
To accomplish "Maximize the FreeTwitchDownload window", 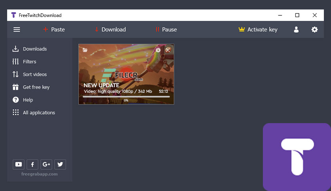I will point(297,15).
